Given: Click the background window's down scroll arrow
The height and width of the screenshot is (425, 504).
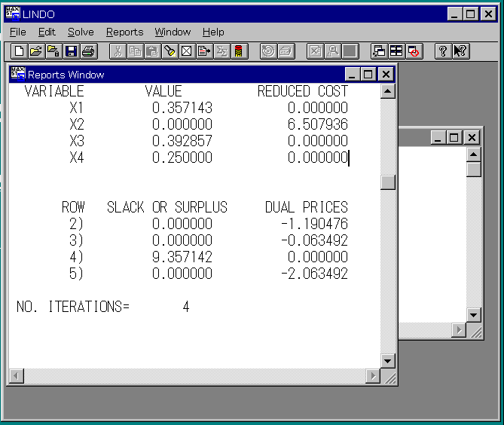Looking at the screenshot, I should [473, 315].
